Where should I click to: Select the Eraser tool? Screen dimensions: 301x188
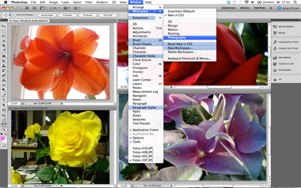pos(4,75)
